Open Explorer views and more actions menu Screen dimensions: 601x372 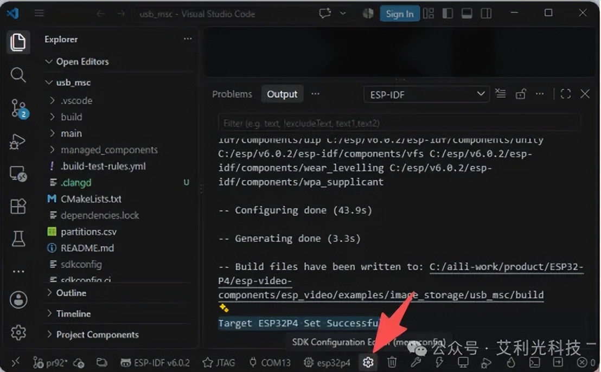(188, 39)
